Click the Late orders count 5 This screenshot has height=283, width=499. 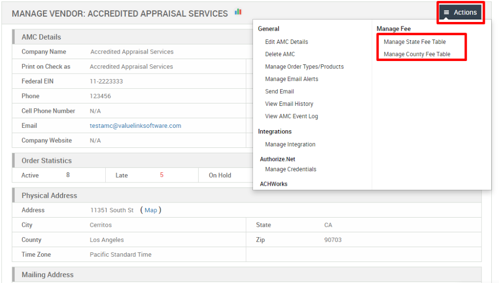pyautogui.click(x=162, y=175)
